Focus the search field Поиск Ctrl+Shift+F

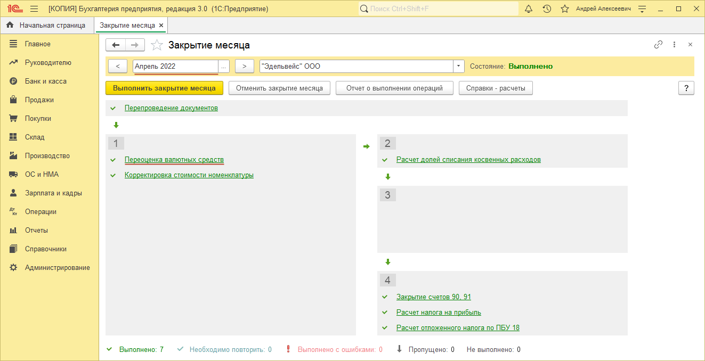[438, 9]
